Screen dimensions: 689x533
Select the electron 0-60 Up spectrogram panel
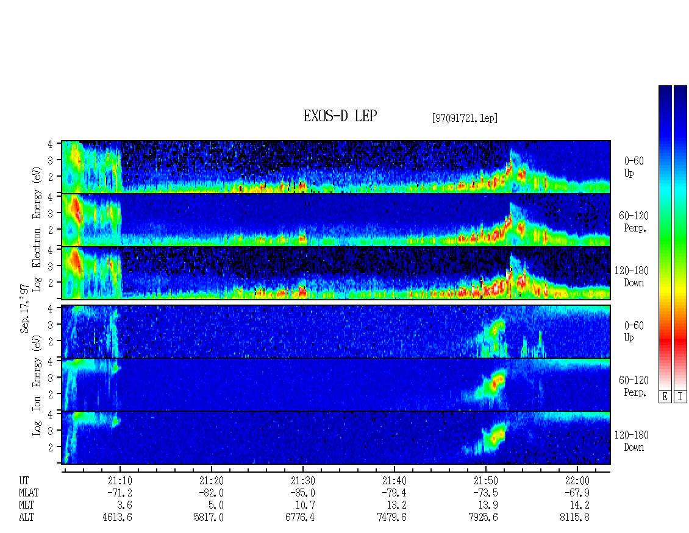[x=336, y=167]
